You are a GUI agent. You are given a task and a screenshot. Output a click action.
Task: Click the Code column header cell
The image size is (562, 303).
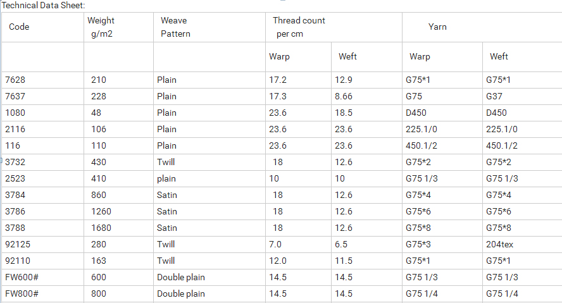pyautogui.click(x=42, y=27)
